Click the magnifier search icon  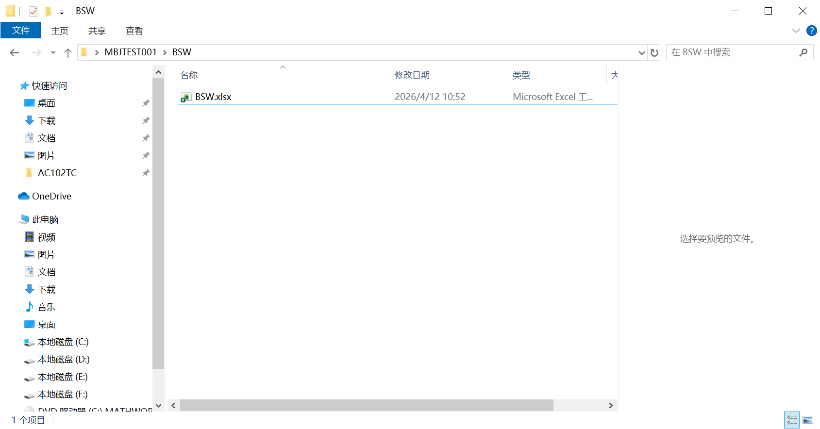[x=803, y=52]
